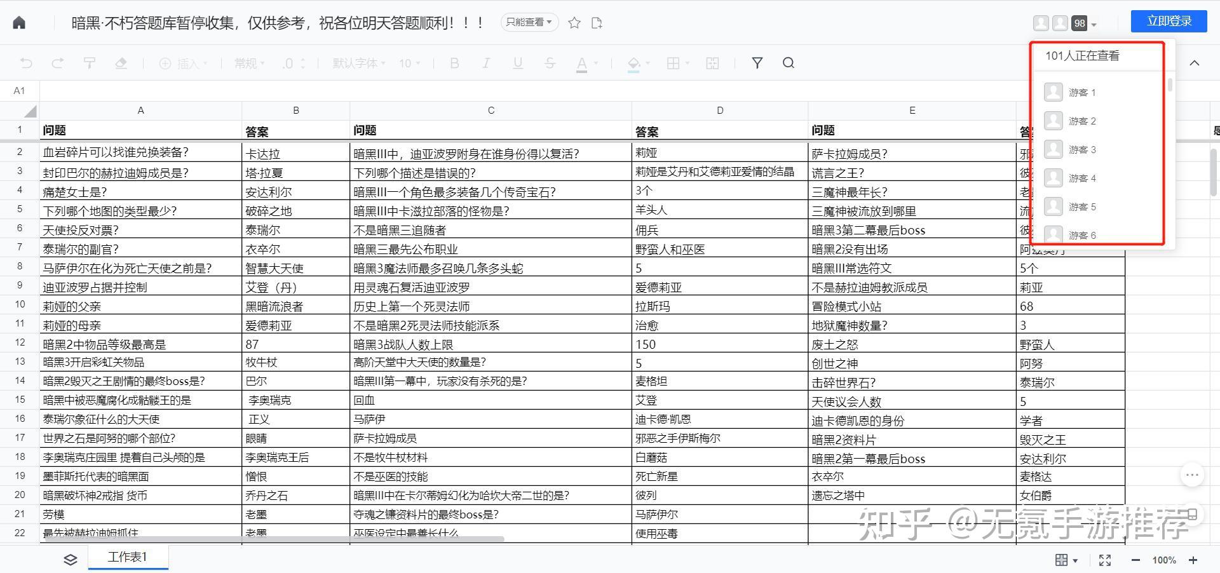Open the fill color dropdown arrow
This screenshot has width=1220, height=573.
[x=647, y=63]
